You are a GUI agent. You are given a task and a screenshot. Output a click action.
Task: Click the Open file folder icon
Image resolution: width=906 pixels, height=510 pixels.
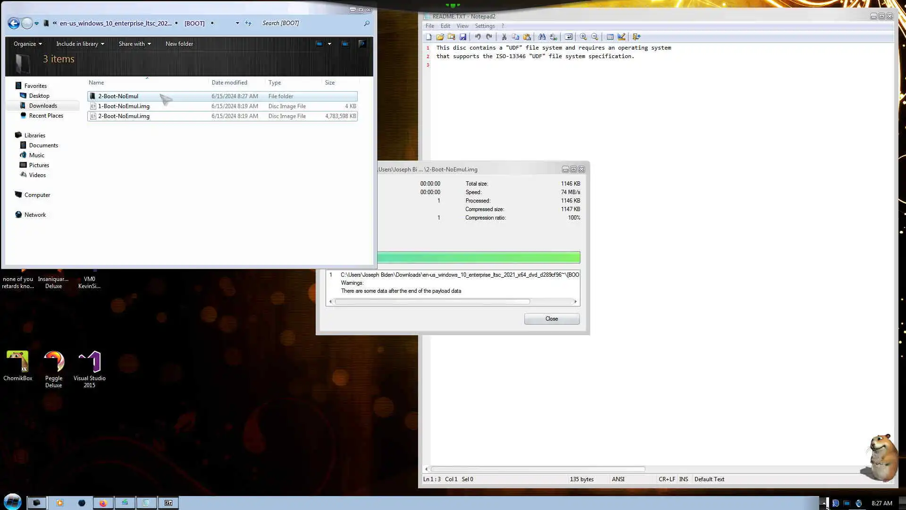coord(440,37)
